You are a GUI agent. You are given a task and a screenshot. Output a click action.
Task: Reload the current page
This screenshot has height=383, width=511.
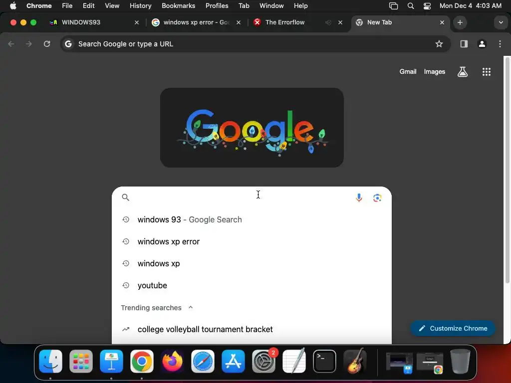pyautogui.click(x=47, y=44)
